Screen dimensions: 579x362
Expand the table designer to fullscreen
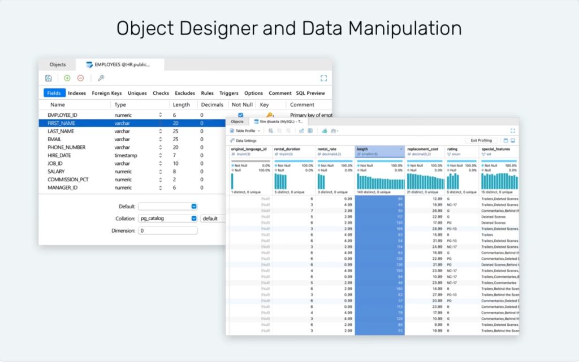click(323, 78)
